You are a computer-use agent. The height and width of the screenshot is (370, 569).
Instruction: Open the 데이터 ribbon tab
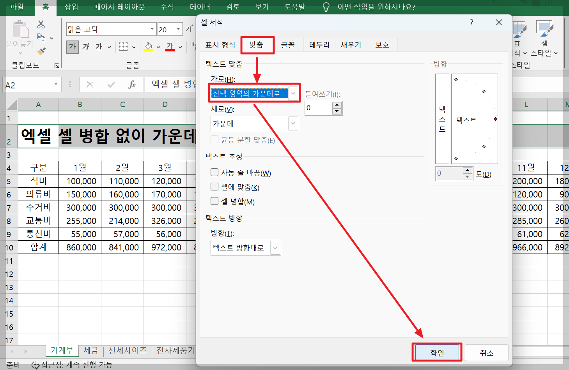point(200,7)
